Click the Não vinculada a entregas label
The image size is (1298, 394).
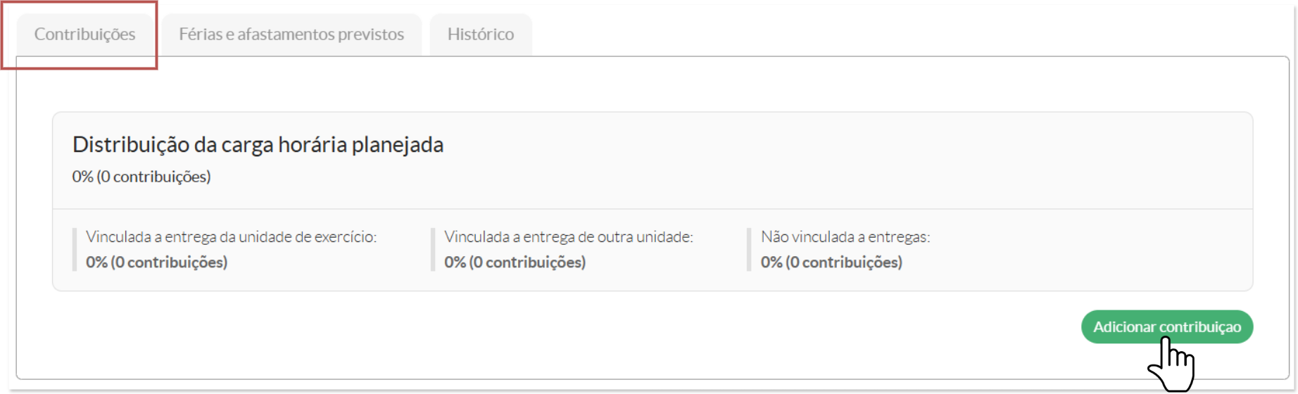(845, 237)
